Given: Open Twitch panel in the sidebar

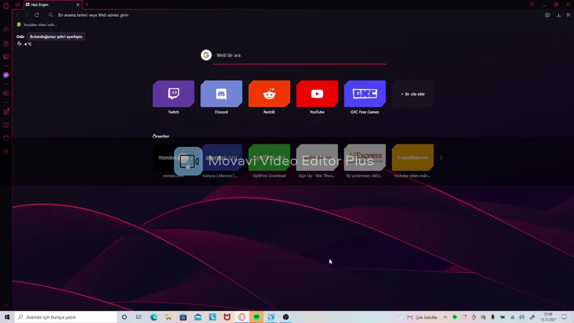Looking at the screenshot, I should pyautogui.click(x=6, y=57).
